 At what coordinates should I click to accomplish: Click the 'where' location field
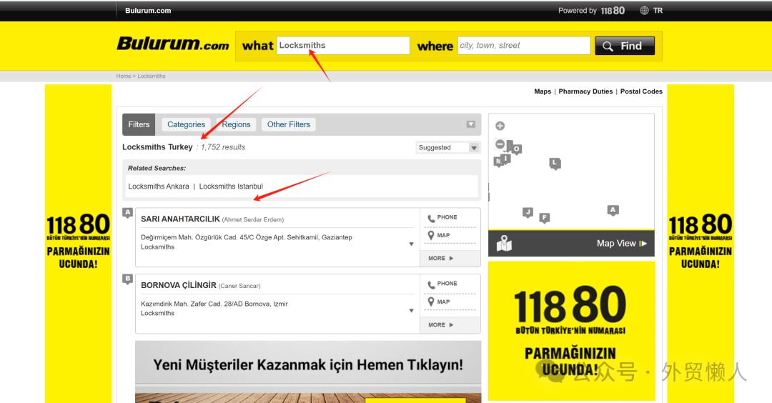click(x=524, y=45)
